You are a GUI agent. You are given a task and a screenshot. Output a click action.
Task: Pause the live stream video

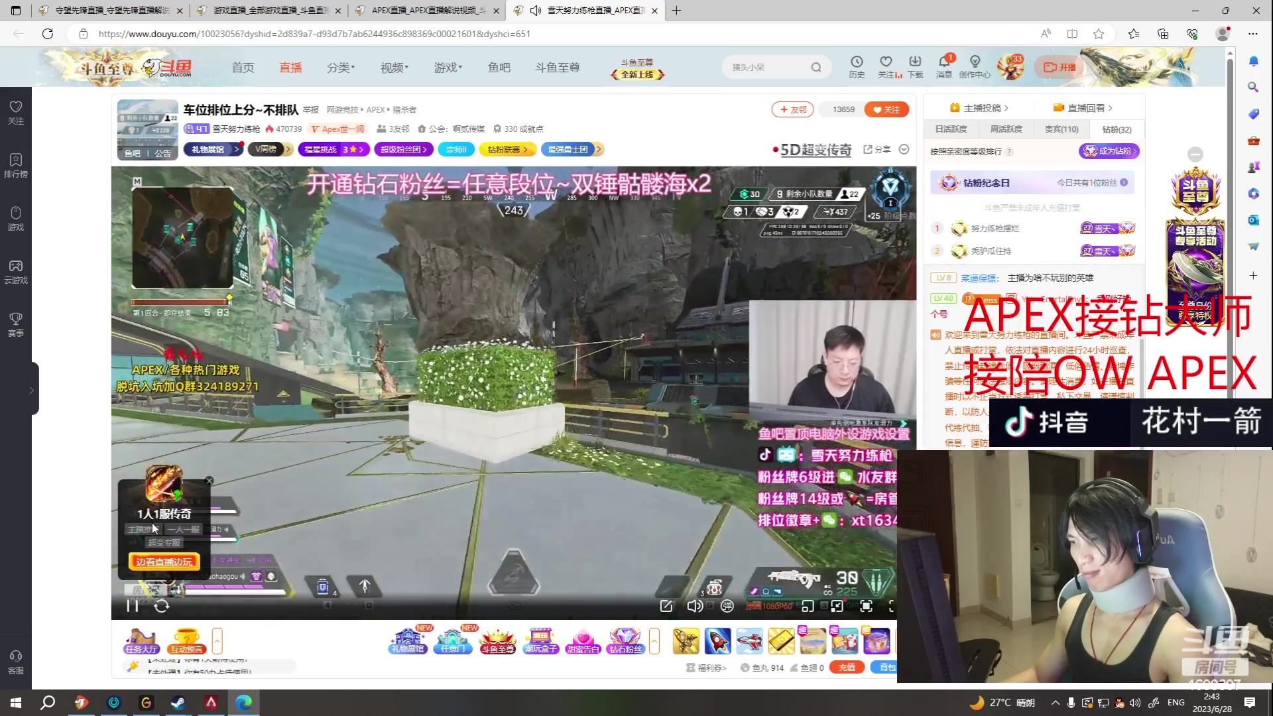tap(132, 605)
